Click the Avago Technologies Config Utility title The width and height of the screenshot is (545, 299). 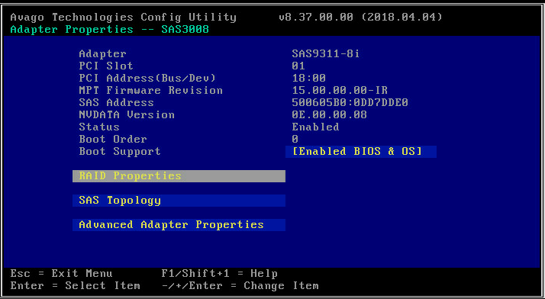tap(124, 18)
